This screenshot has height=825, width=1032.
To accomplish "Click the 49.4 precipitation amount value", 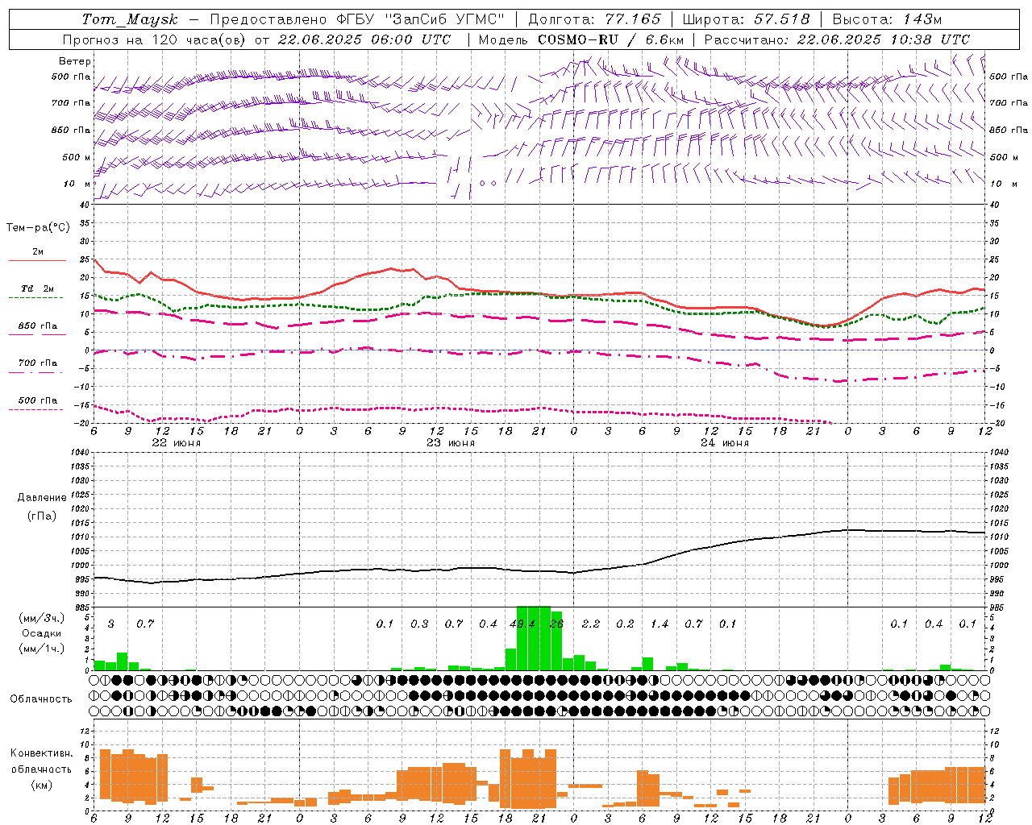I will pyautogui.click(x=523, y=624).
